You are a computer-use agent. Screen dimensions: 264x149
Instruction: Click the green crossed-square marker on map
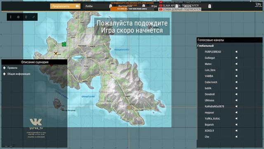64,44
